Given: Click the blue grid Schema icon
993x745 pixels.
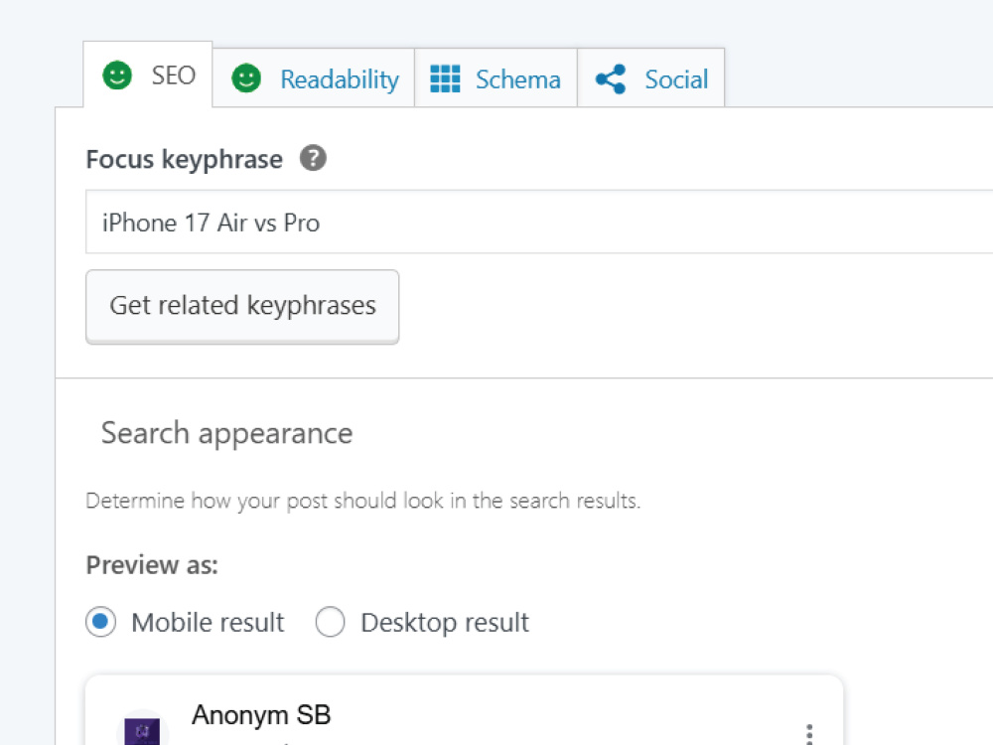Looking at the screenshot, I should coord(445,79).
